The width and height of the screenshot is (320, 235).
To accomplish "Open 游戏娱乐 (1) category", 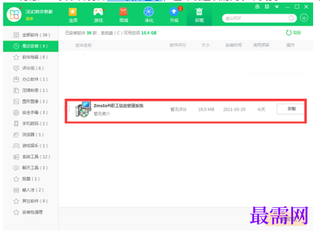I will point(31,146).
